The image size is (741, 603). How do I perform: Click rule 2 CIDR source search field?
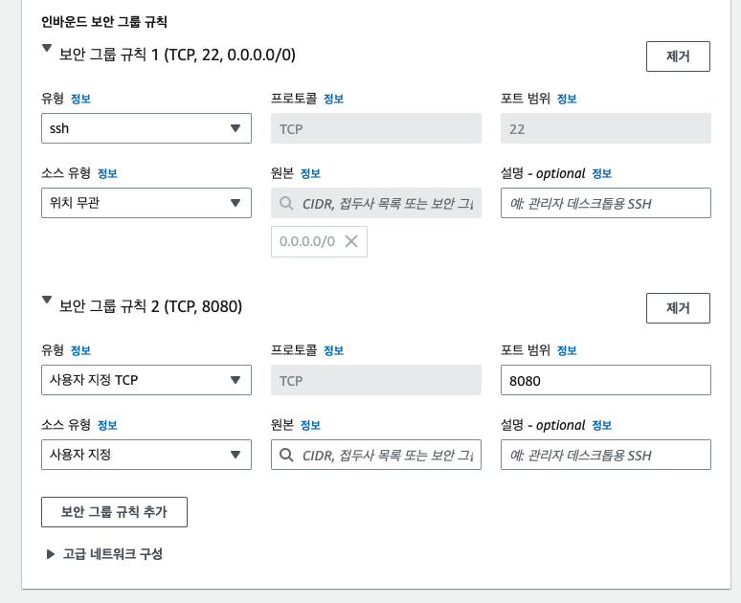tap(376, 455)
